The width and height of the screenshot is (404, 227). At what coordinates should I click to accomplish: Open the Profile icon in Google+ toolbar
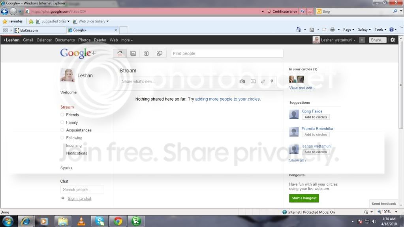coord(147,53)
